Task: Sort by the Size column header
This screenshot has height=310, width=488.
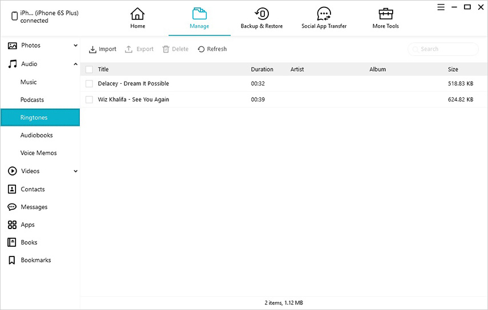Action: (453, 70)
